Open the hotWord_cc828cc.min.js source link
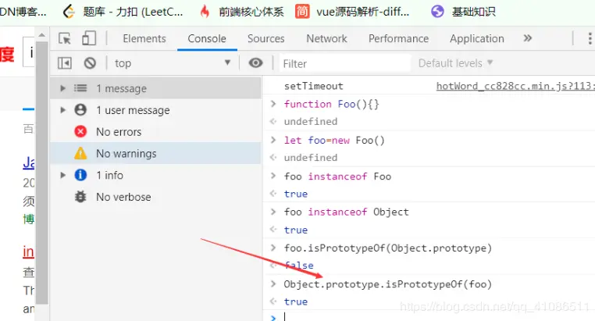Image resolution: width=595 pixels, height=321 pixels. click(515, 86)
